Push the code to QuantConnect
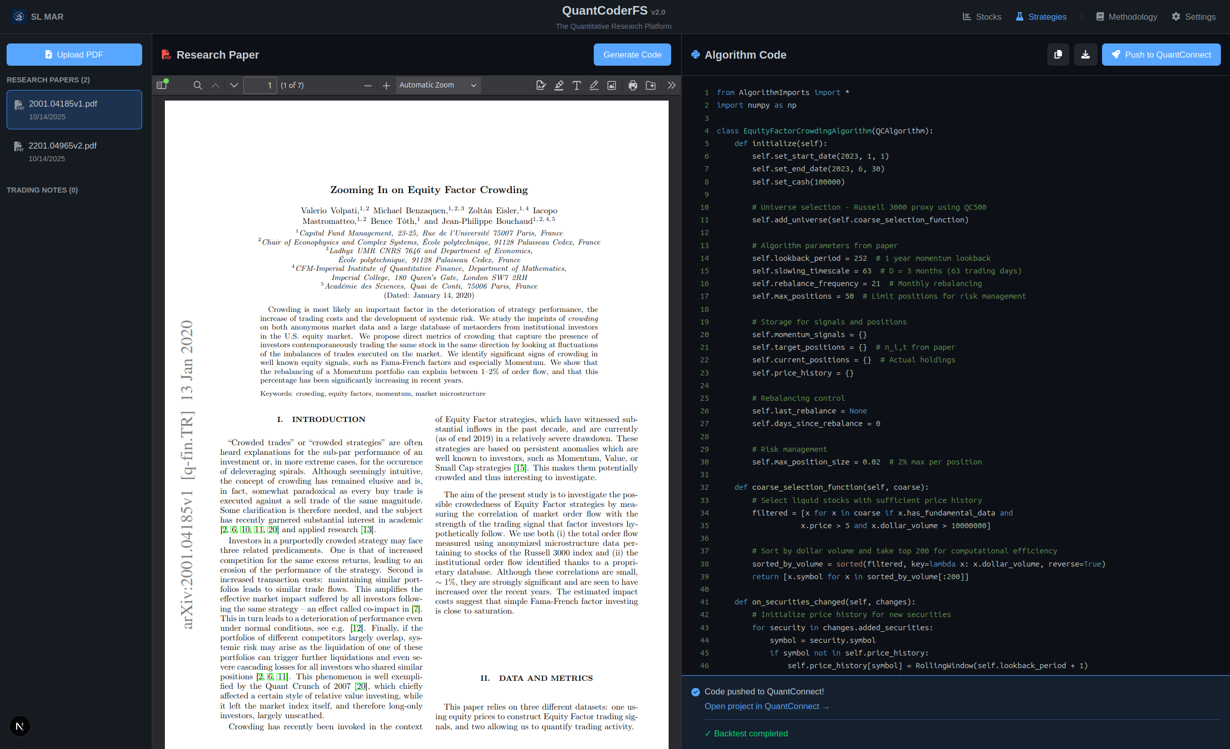1230x749 pixels. click(x=1161, y=54)
